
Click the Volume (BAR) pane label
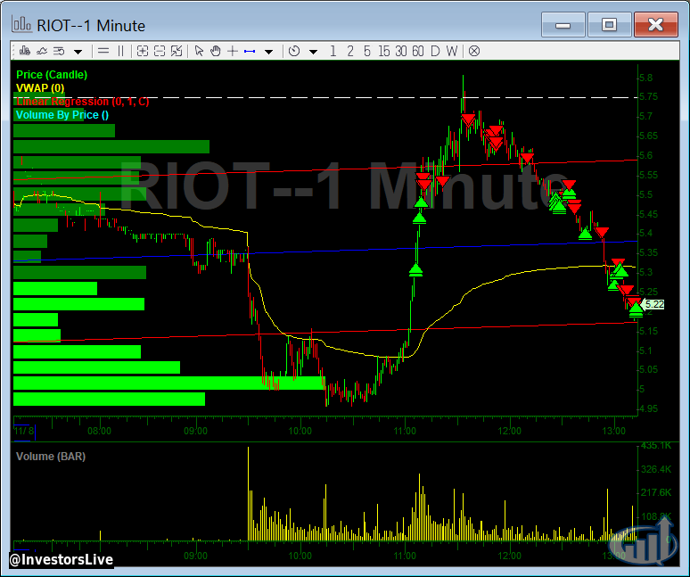51,457
